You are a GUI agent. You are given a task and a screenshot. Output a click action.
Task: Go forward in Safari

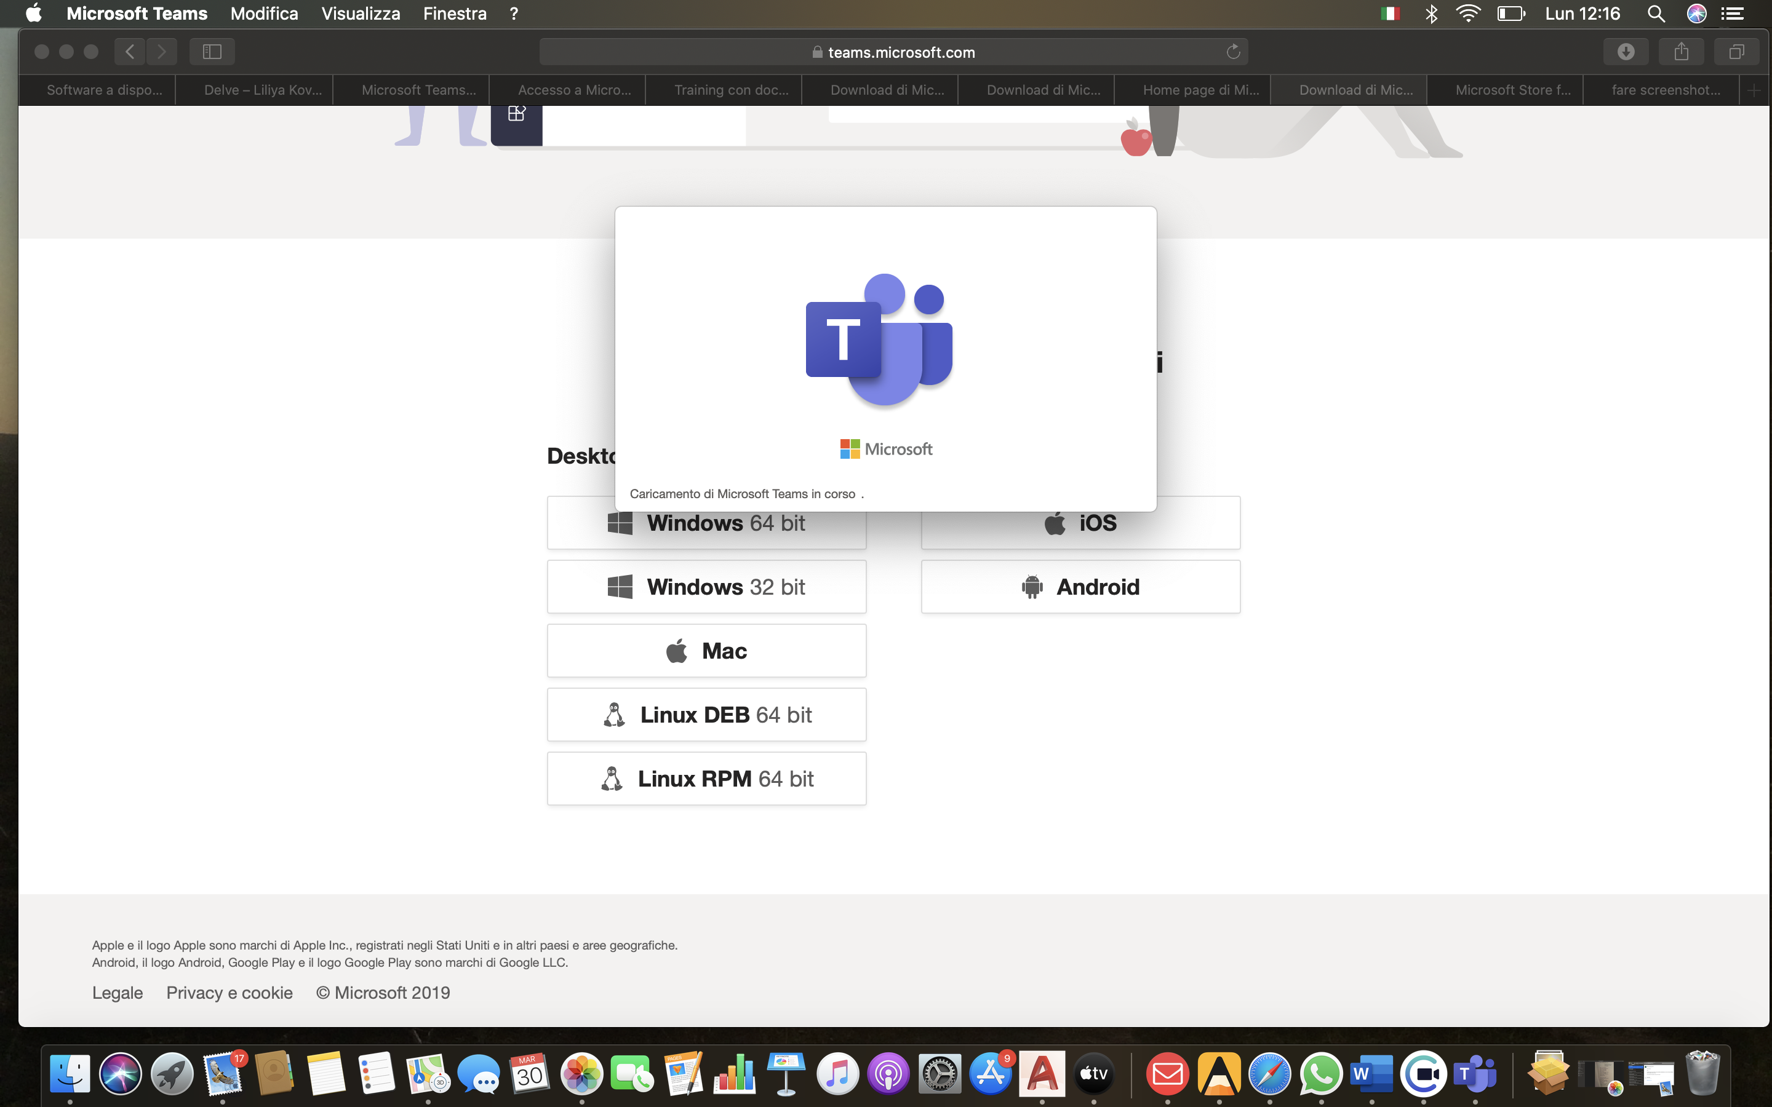[162, 51]
